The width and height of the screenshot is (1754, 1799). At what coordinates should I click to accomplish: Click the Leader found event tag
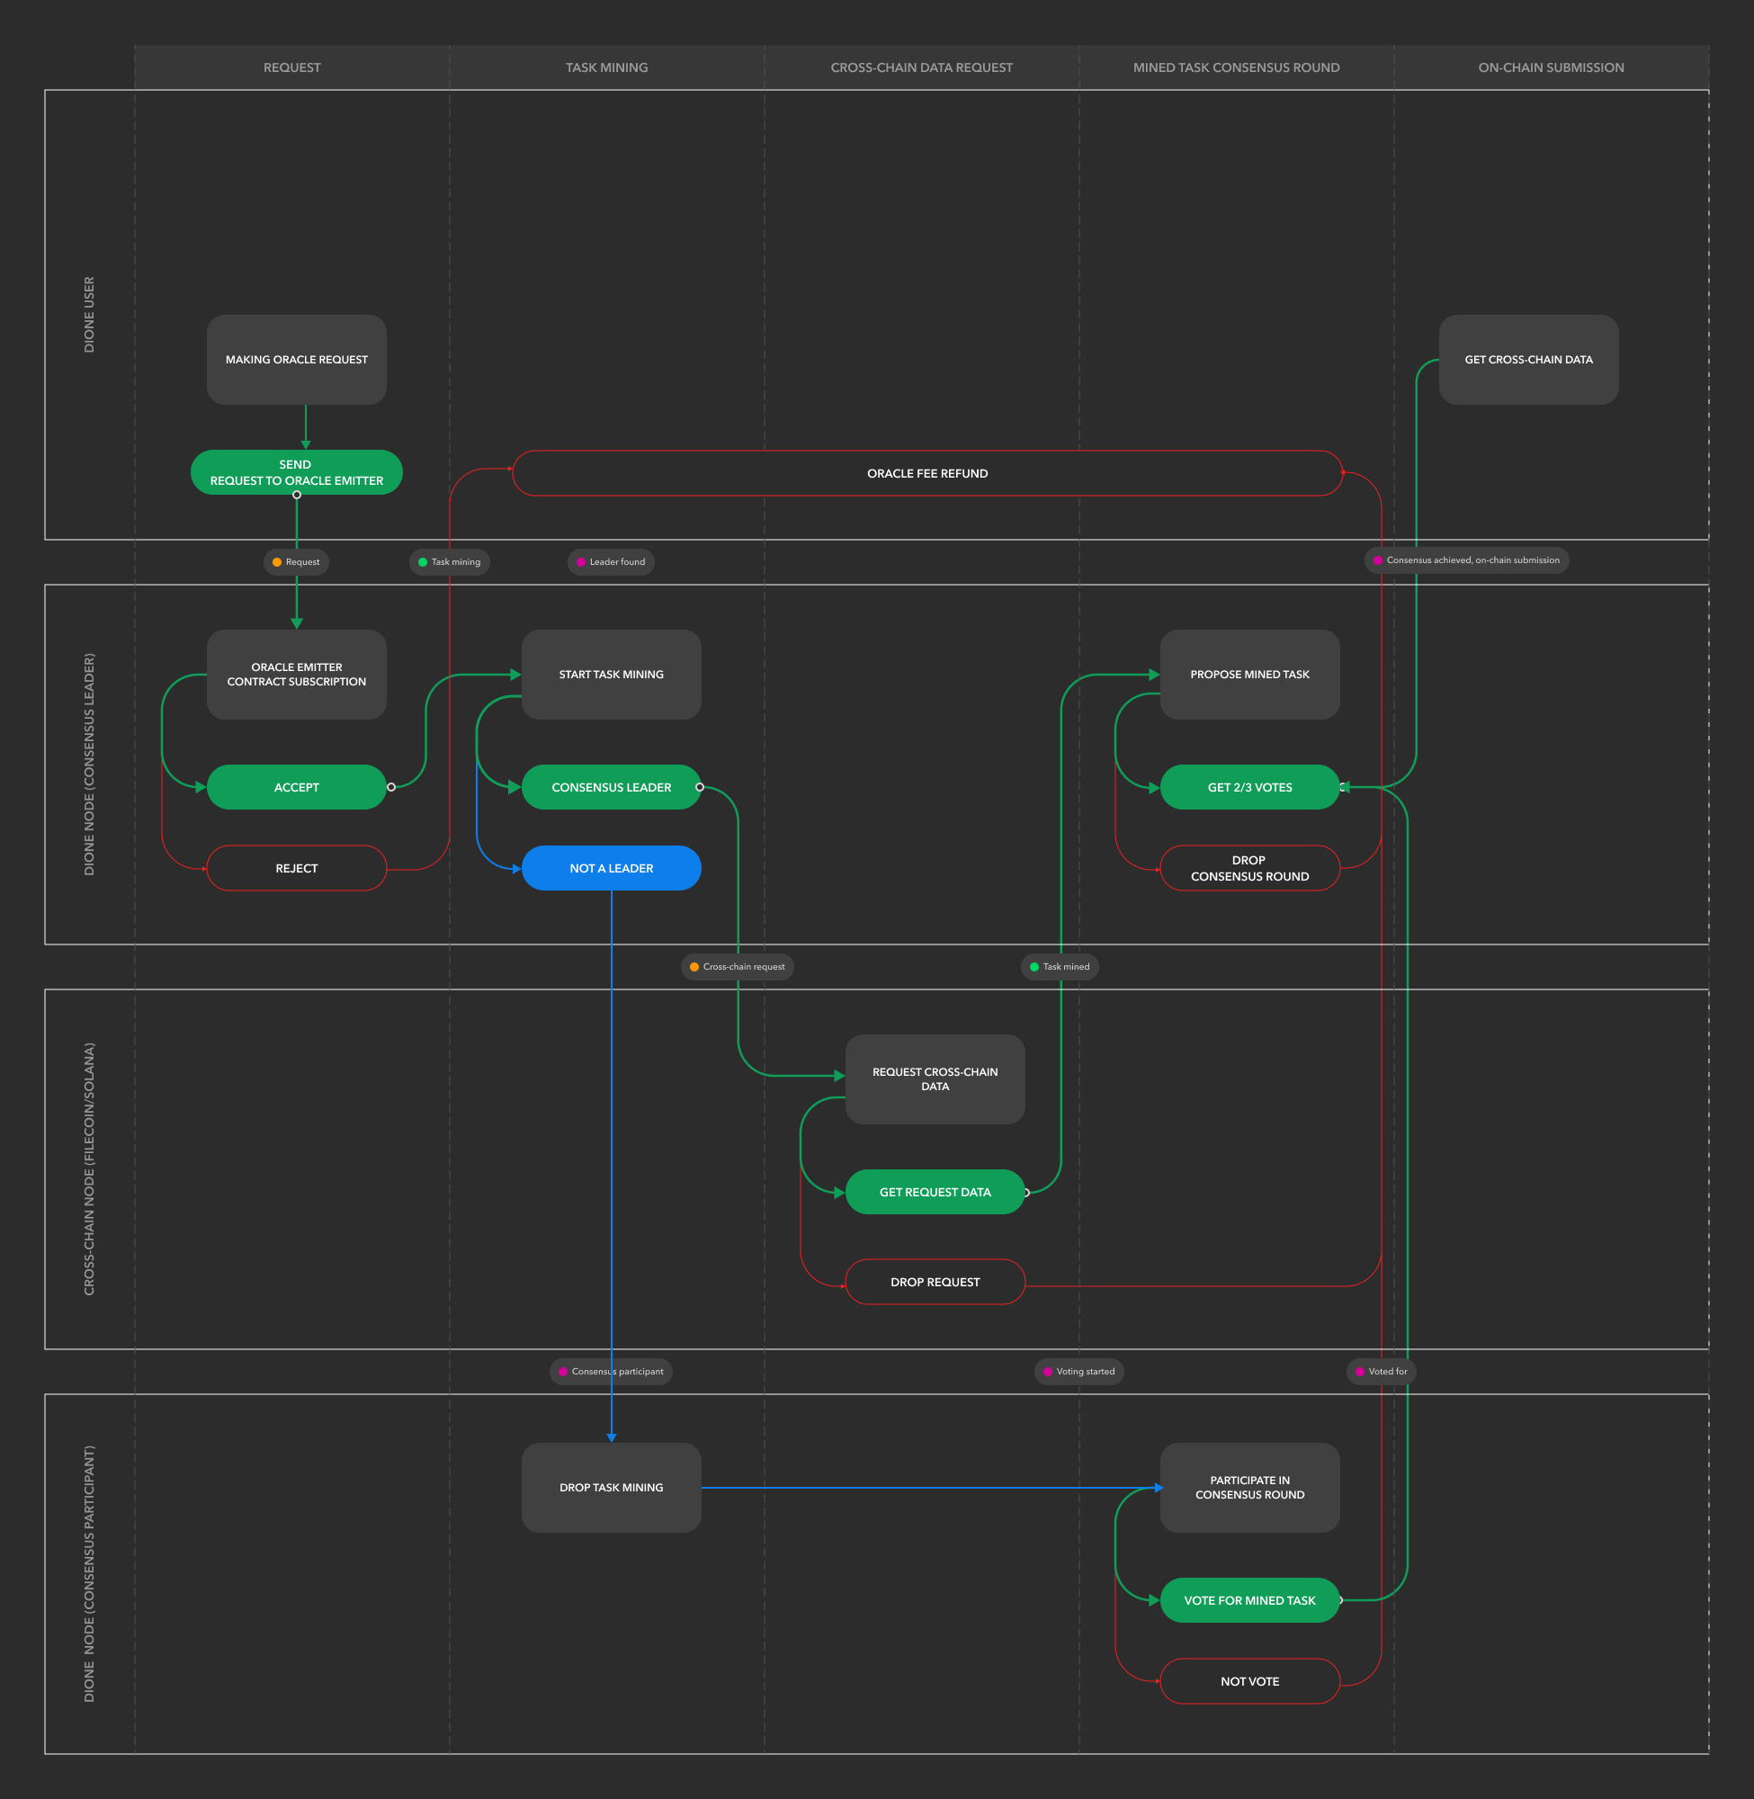610,562
